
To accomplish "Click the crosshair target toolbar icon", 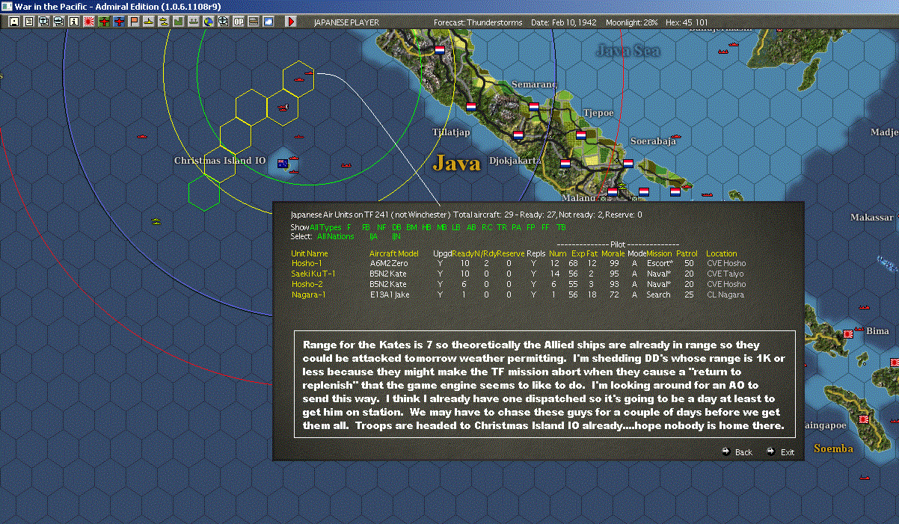I will (x=224, y=22).
